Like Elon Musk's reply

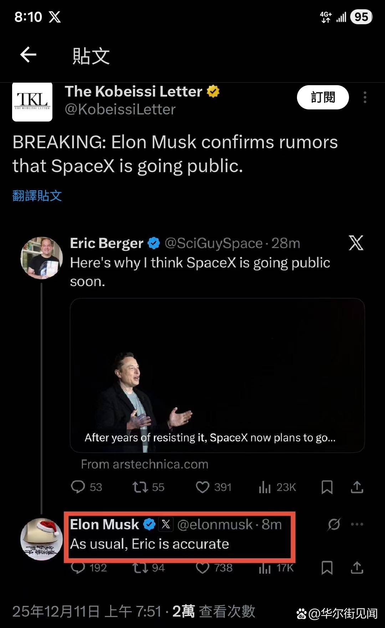pyautogui.click(x=202, y=567)
